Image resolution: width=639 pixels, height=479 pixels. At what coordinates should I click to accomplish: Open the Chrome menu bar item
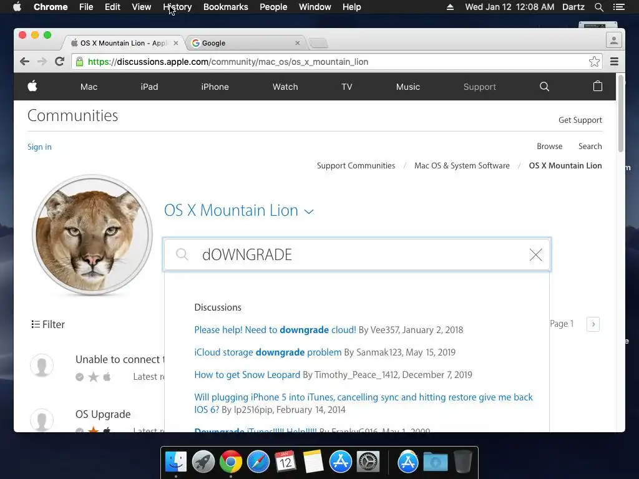pos(51,7)
